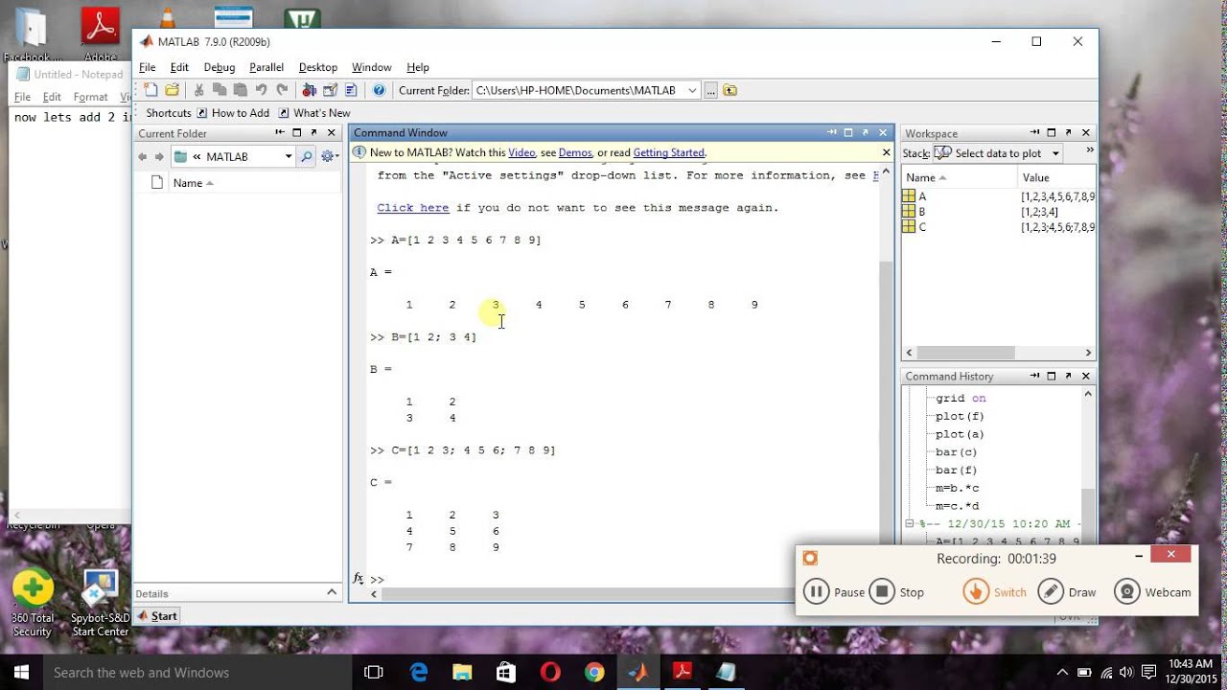Open the Current Folder address dropdown in toolbar
Screen dimensions: 1227x690
point(692,90)
